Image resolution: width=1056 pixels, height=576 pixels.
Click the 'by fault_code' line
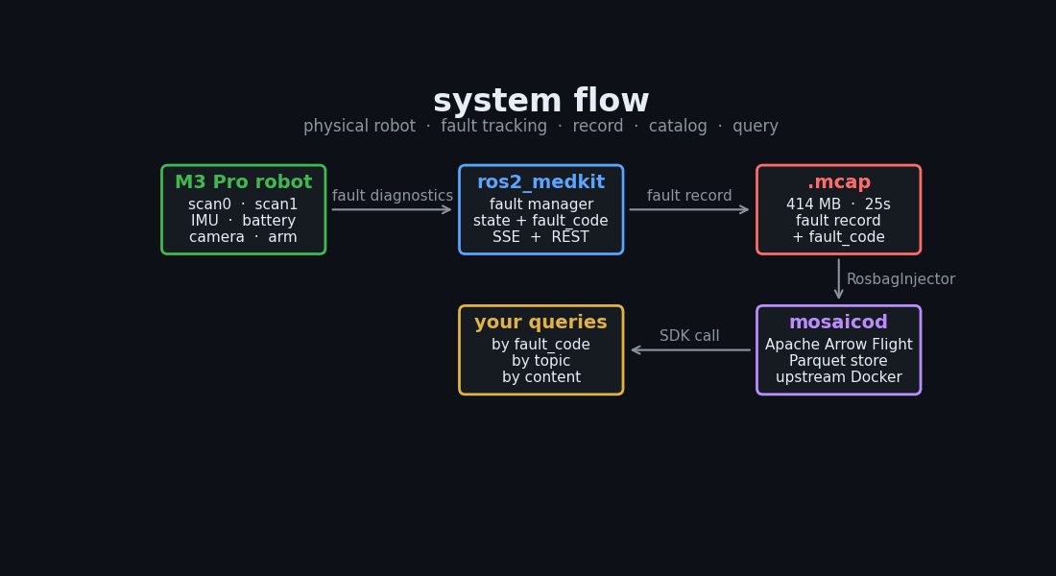540,345
